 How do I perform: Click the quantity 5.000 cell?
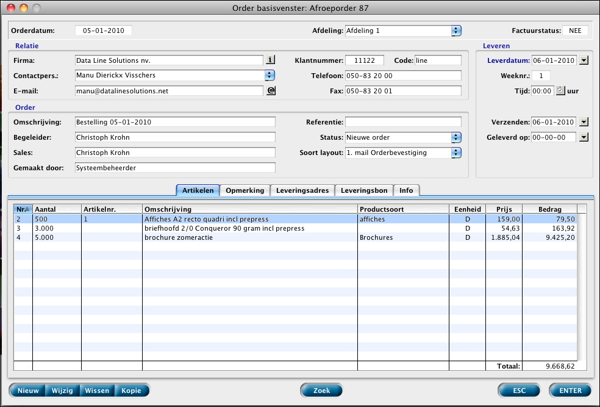[57, 237]
